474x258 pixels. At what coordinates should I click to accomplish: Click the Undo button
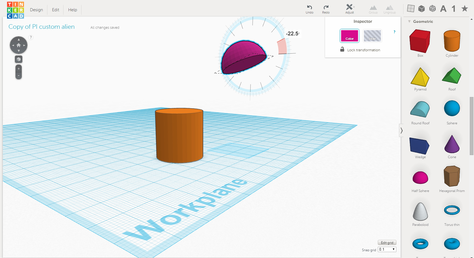[x=310, y=9]
